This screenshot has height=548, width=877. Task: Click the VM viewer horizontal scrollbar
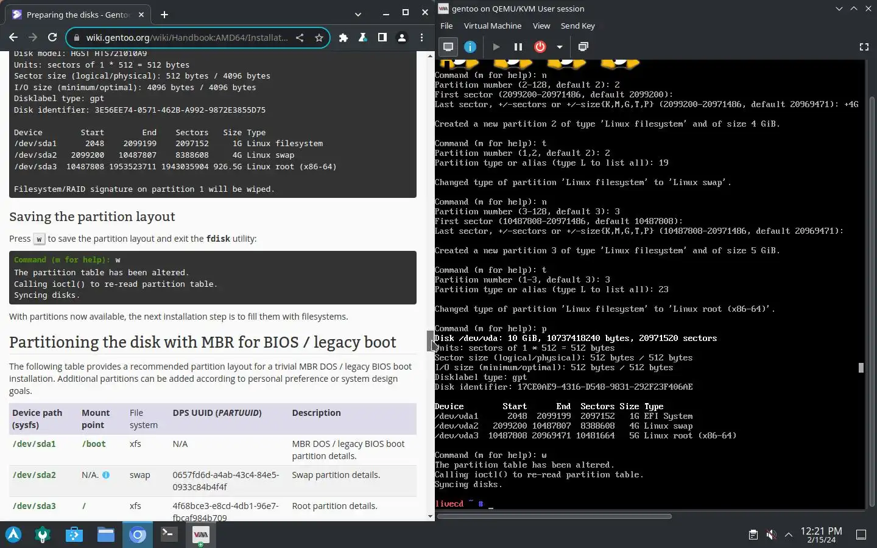click(554, 516)
